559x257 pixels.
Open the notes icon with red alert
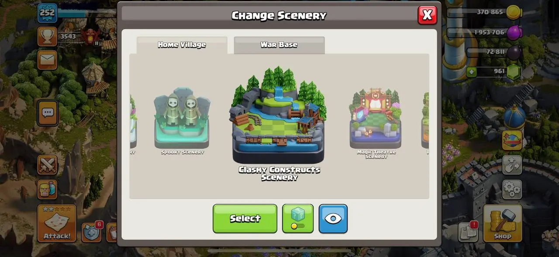click(x=468, y=232)
